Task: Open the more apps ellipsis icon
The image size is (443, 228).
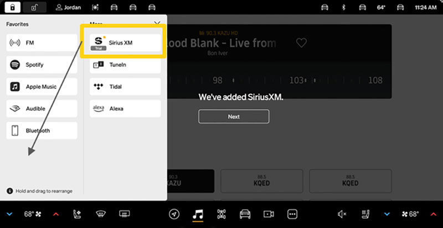Action: tap(292, 214)
